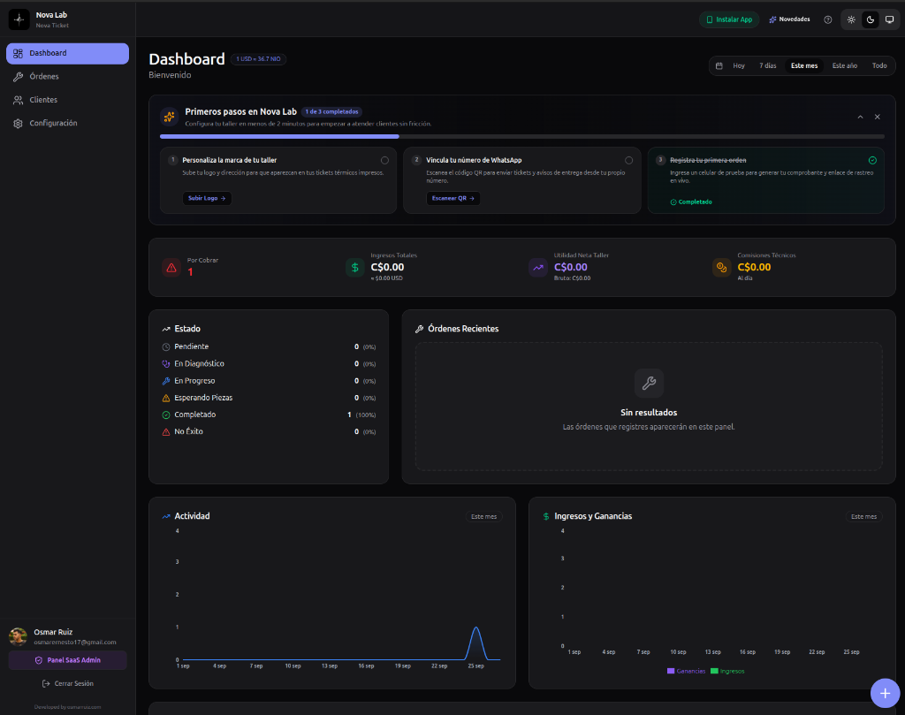Click the Órdenes Recientes wrench header icon
This screenshot has height=715, width=905.
coord(420,329)
